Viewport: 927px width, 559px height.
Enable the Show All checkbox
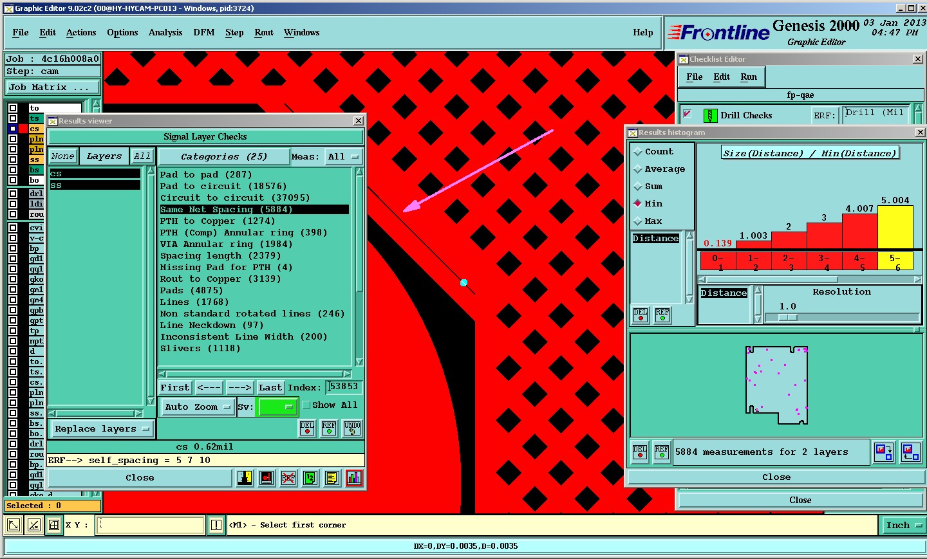coord(306,405)
